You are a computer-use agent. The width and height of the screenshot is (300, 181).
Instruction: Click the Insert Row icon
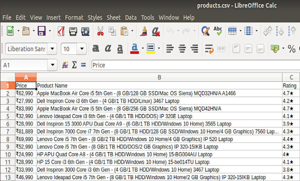pos(232,31)
